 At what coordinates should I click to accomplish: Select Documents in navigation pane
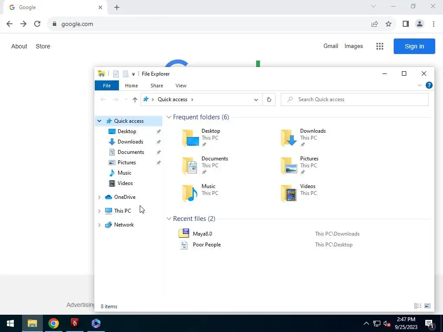pos(131,152)
